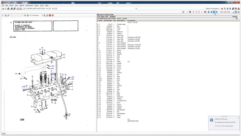Check the box for item 3 Cover
The image size is (241, 136).
(x=98, y=27)
